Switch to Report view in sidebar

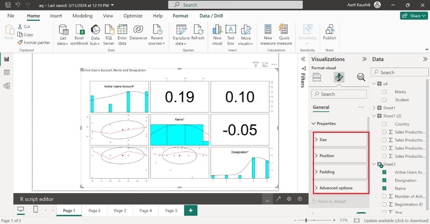click(7, 59)
